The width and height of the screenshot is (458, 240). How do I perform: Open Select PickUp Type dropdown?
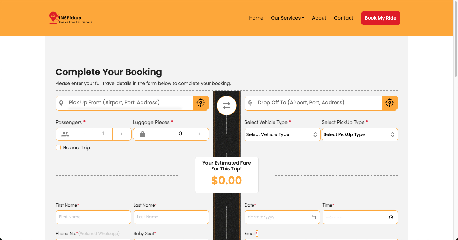click(x=360, y=135)
